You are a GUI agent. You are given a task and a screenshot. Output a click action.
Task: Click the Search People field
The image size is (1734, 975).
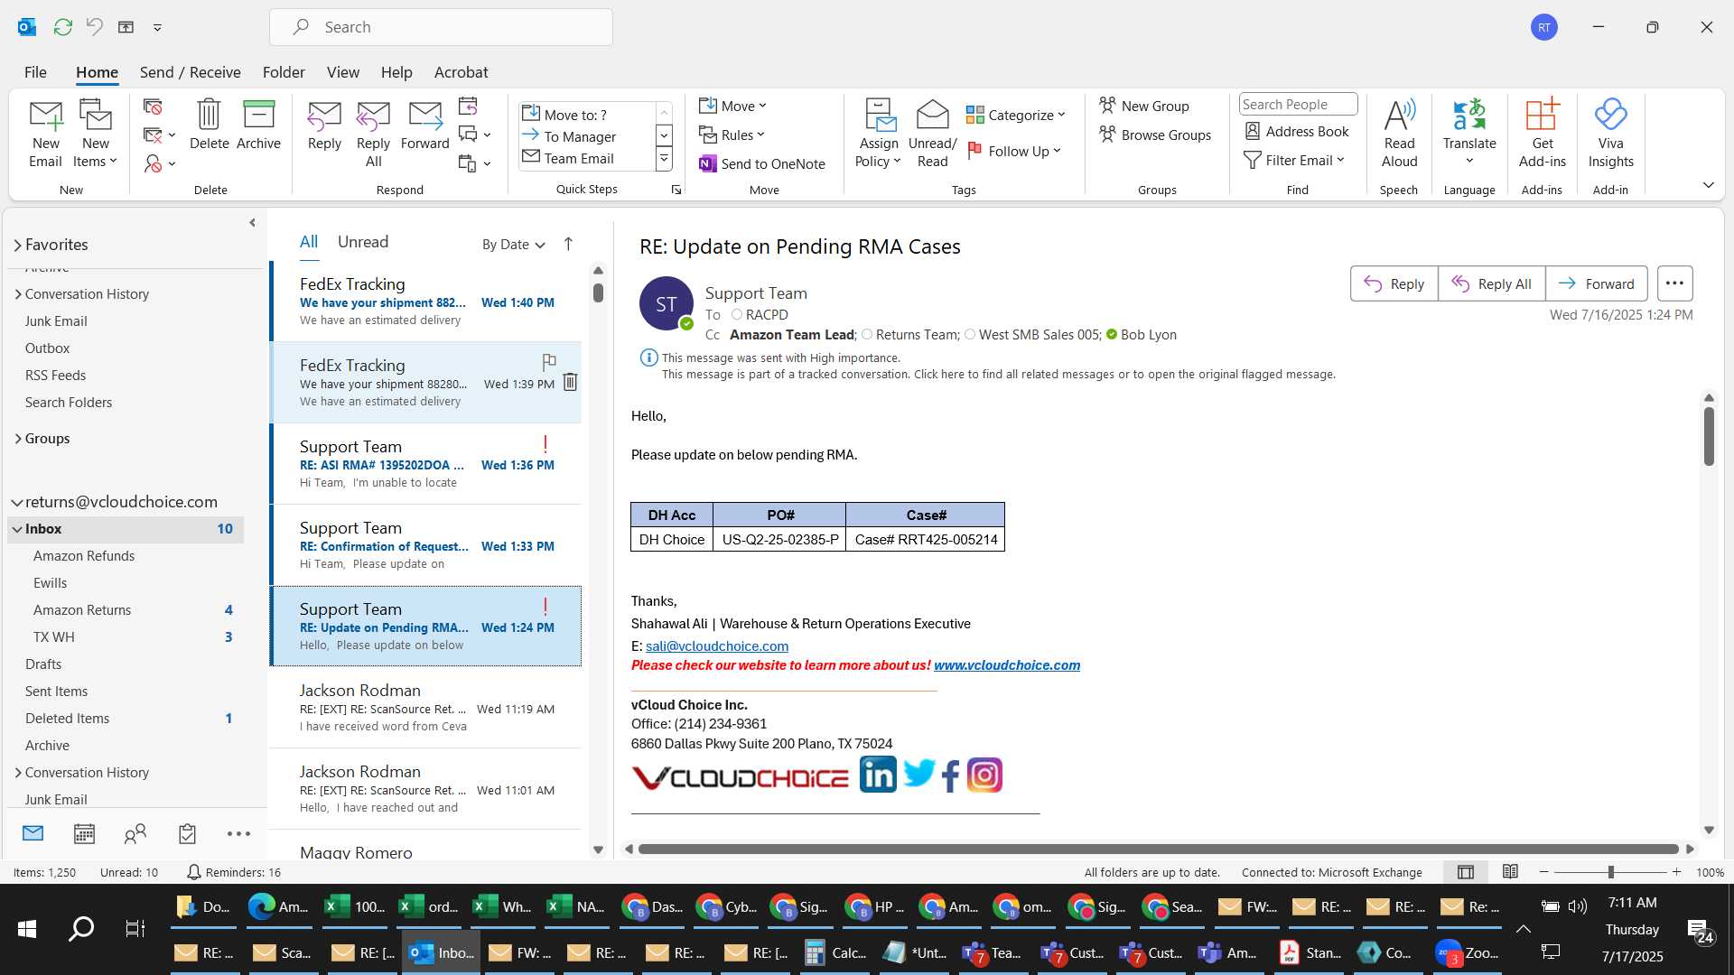1298,104
